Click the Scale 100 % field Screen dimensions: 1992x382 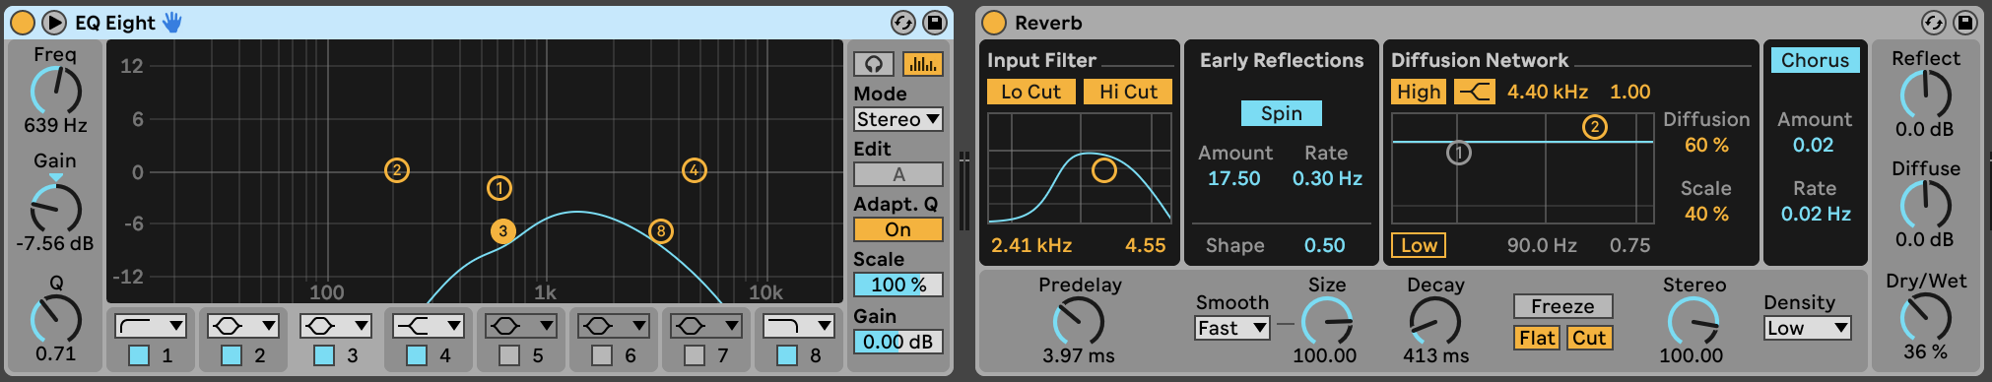[898, 285]
